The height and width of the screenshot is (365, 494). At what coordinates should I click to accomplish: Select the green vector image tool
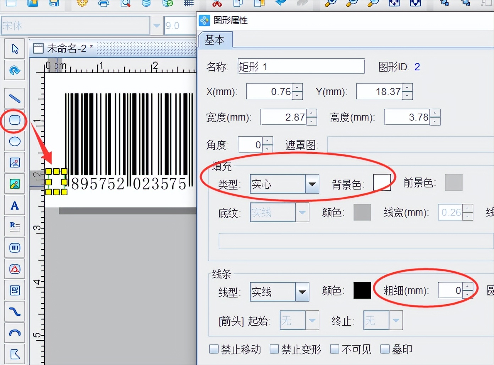[15, 184]
